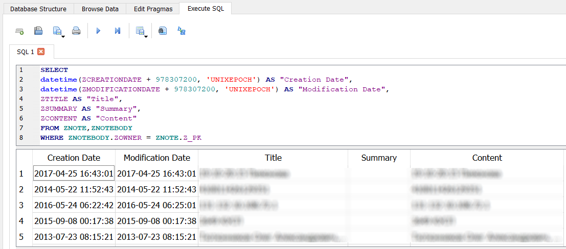Select result row 3 by its row header

21,205
